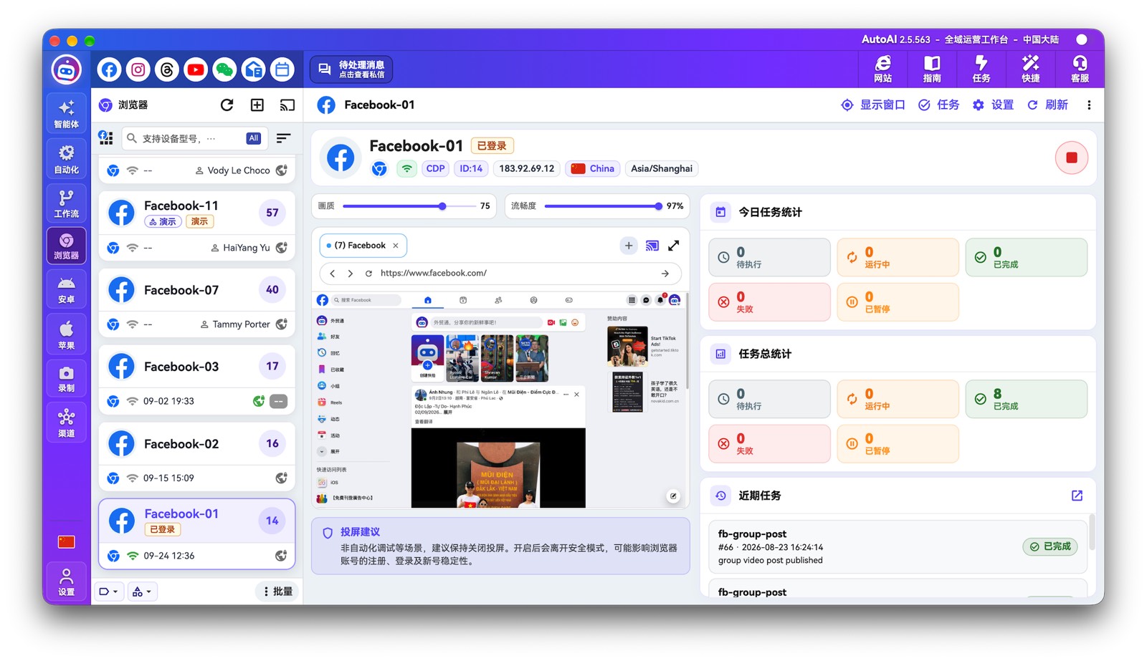
Task: Adjust the 流畅度 smoothness slider
Action: point(603,206)
